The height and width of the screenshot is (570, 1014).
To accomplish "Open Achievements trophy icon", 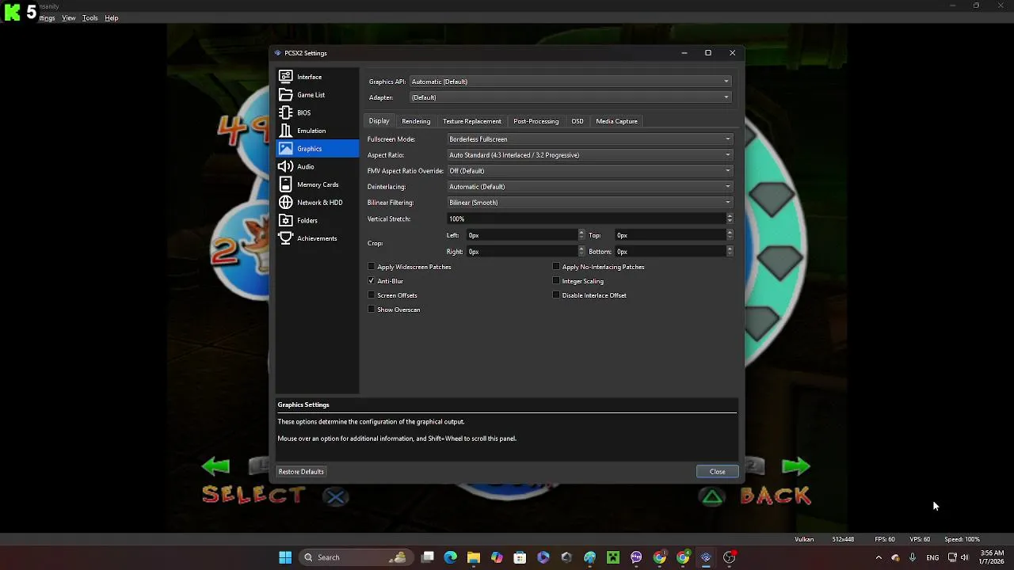I will tap(286, 238).
